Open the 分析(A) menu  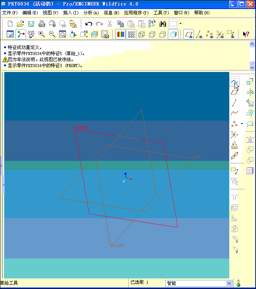pyautogui.click(x=91, y=12)
